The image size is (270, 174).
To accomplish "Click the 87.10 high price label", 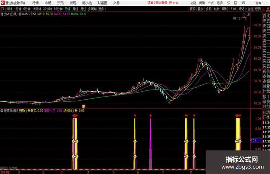I will [237, 19].
